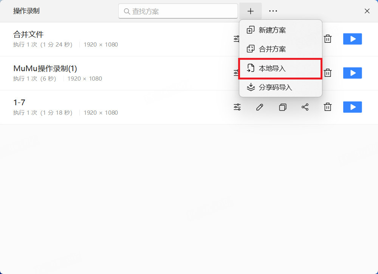This screenshot has width=378, height=274.
Task: Rename 1-7 using the pencil icon
Action: click(x=260, y=107)
